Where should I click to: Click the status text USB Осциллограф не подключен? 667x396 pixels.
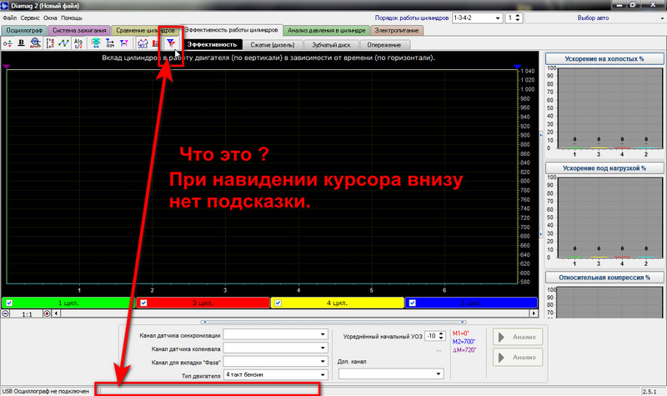pos(46,391)
